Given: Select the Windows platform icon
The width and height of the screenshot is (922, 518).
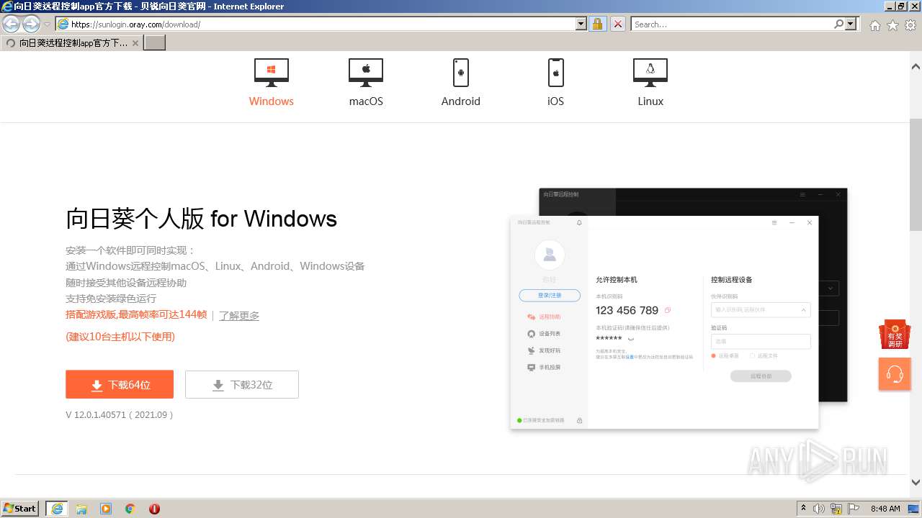Looking at the screenshot, I should click(x=272, y=73).
